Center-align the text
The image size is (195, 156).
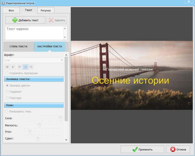[25, 67]
